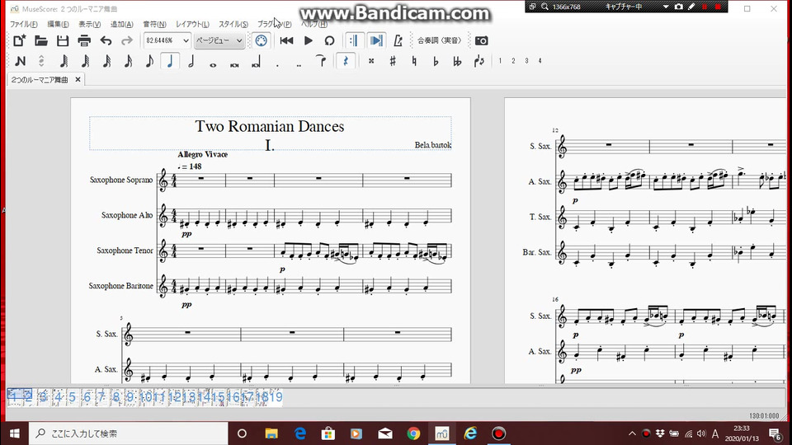Select 64th note duration
Image resolution: width=792 pixels, height=445 pixels.
coord(85,61)
